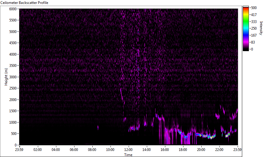Click the Time axis label
Image resolution: width=264 pixels, height=157 pixels.
coord(128,155)
